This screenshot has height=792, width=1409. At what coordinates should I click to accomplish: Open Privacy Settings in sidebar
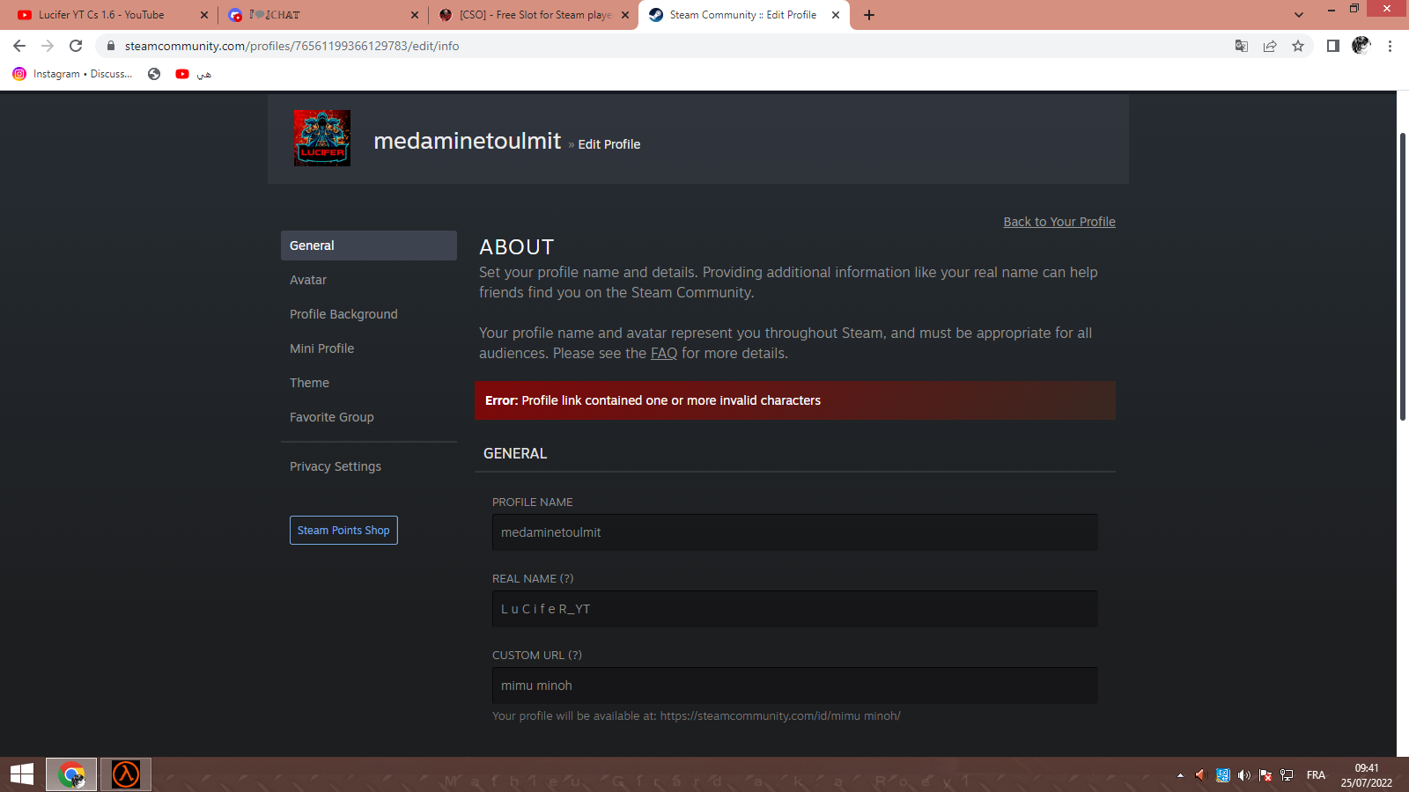[336, 466]
